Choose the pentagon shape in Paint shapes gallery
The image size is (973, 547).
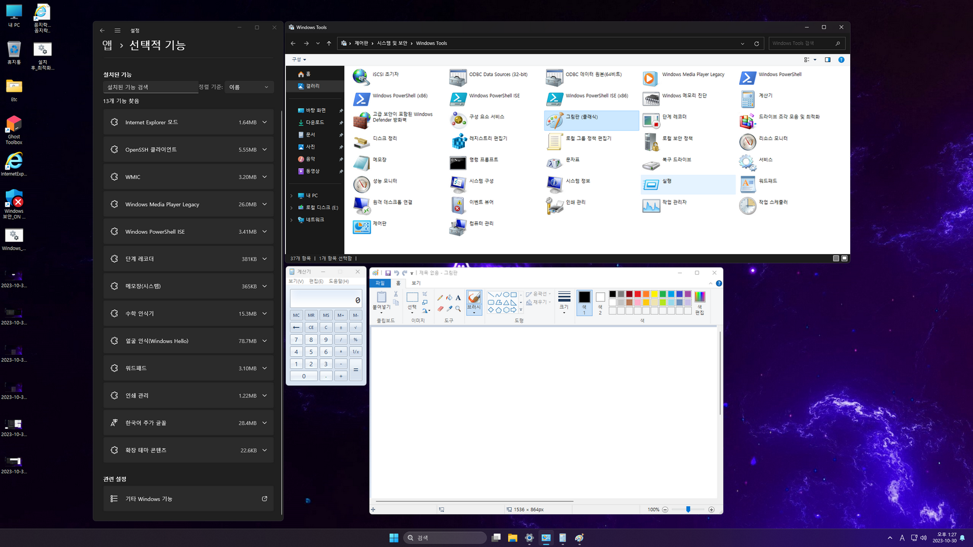click(499, 310)
